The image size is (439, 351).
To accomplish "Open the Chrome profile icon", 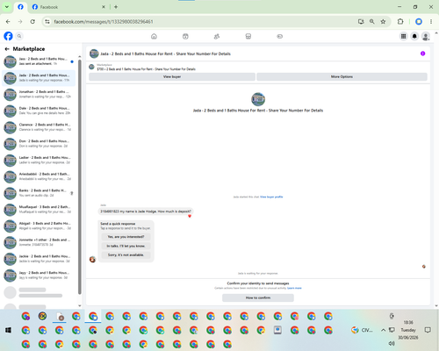I will 419,22.
